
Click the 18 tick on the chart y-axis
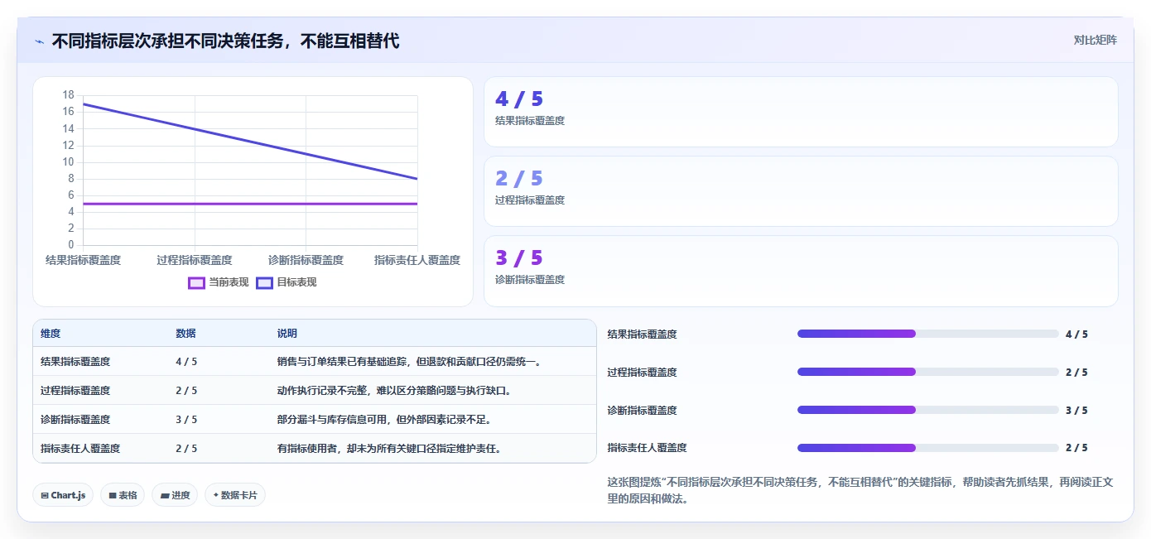pos(68,94)
